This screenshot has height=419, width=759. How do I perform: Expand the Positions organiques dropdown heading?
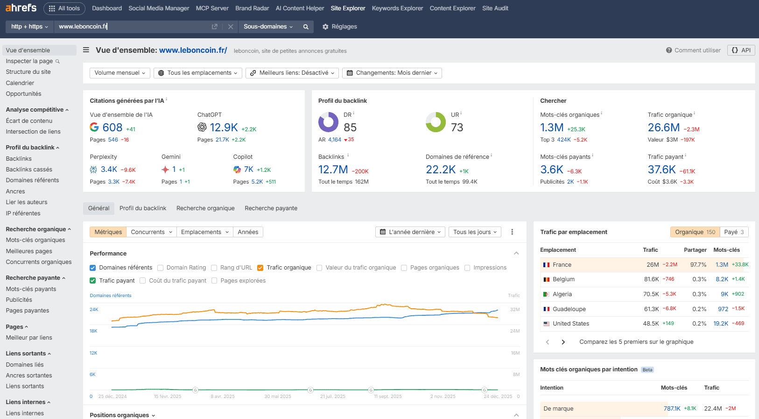pos(122,415)
